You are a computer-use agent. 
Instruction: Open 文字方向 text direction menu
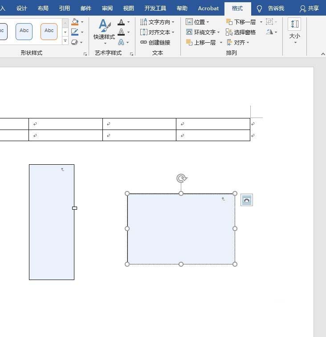157,22
